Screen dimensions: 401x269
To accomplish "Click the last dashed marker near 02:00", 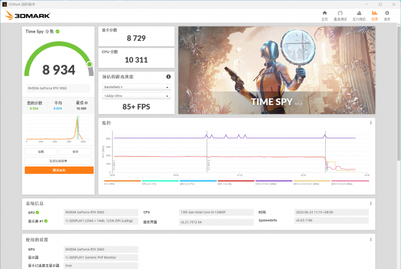I will click(x=325, y=152).
